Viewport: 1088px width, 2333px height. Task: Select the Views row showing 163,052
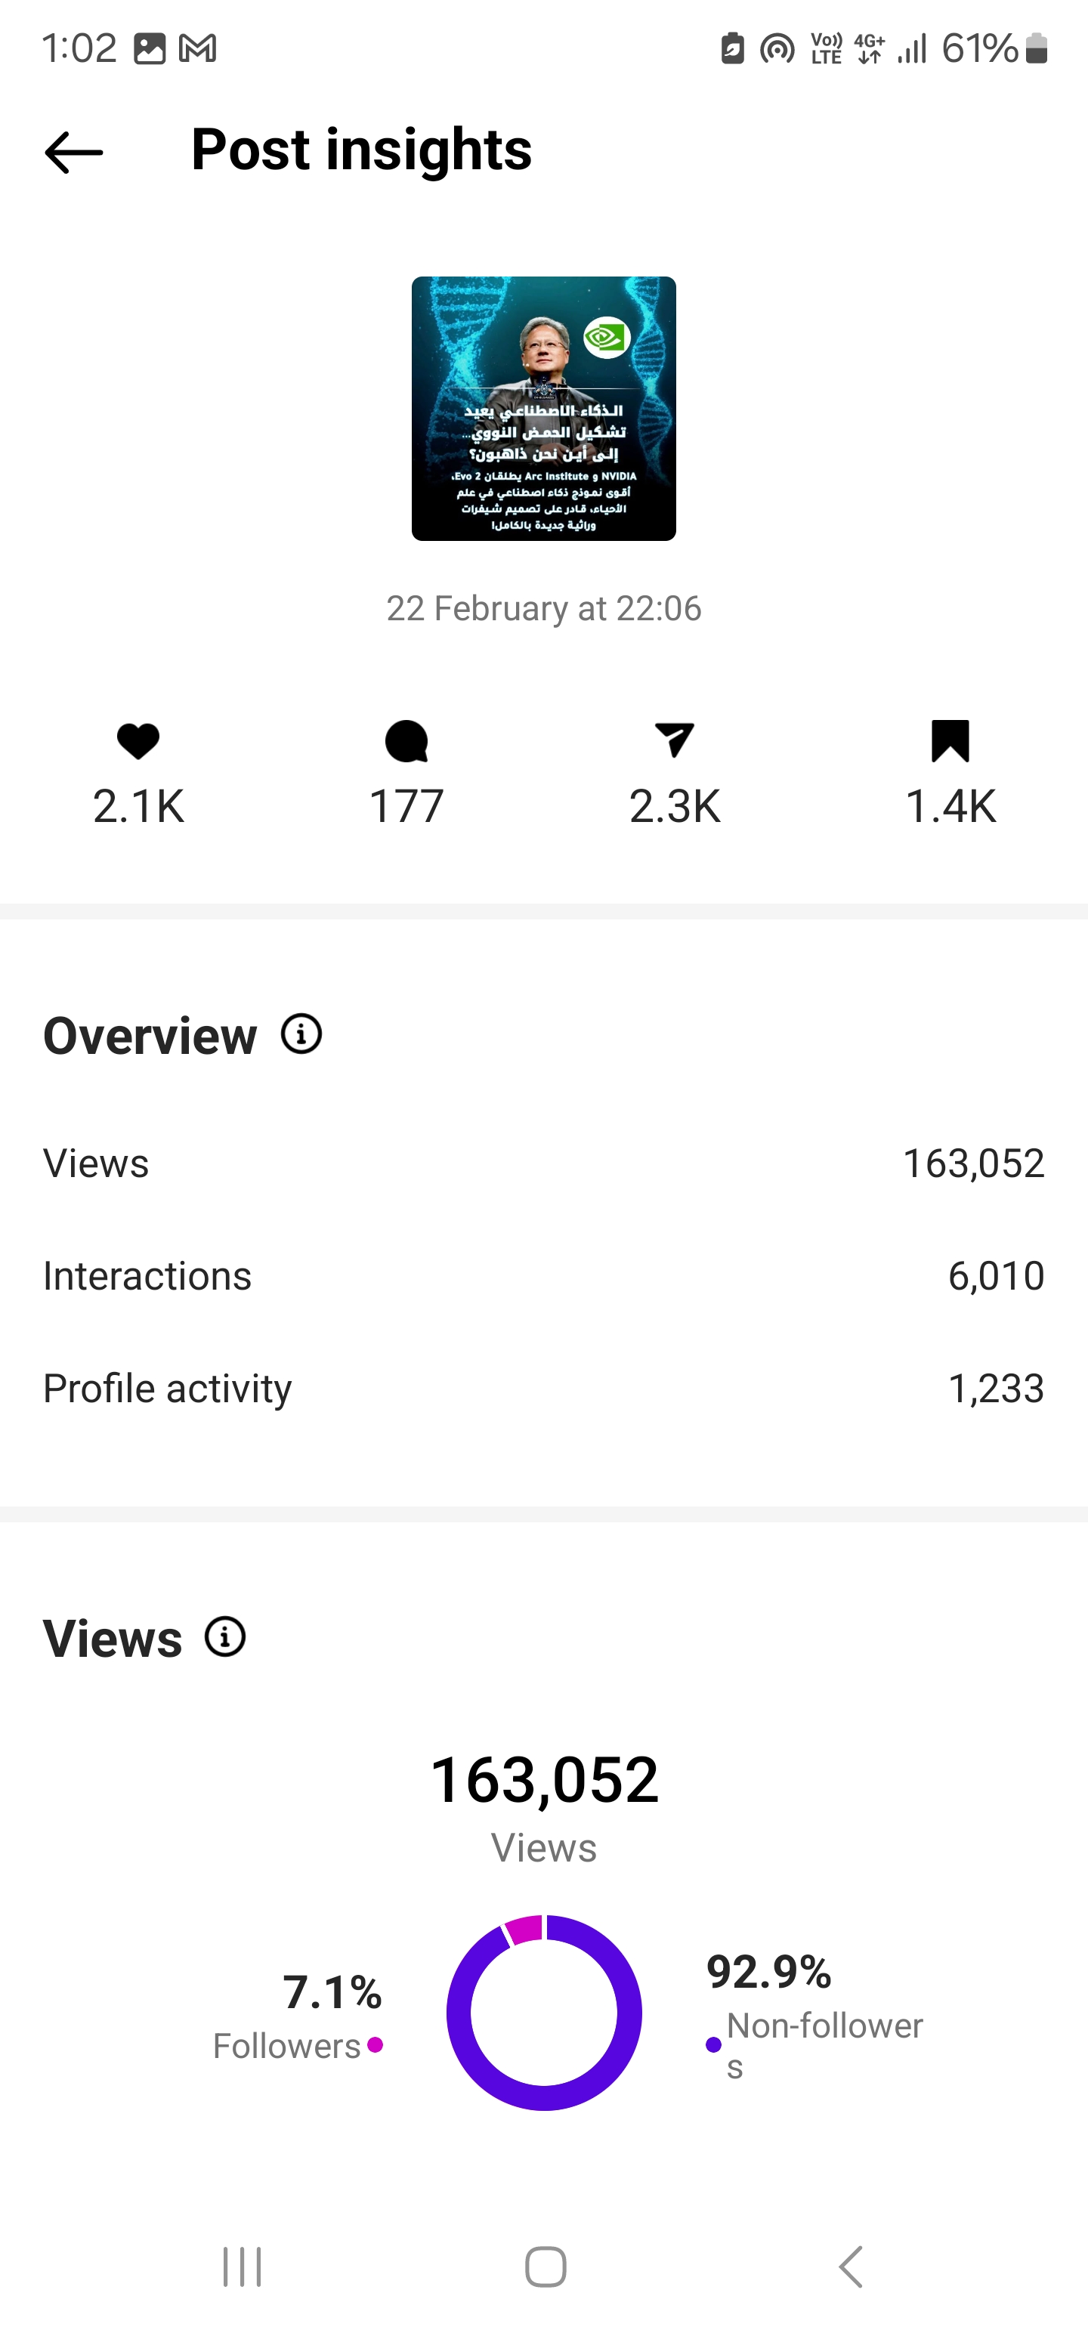coord(543,1163)
